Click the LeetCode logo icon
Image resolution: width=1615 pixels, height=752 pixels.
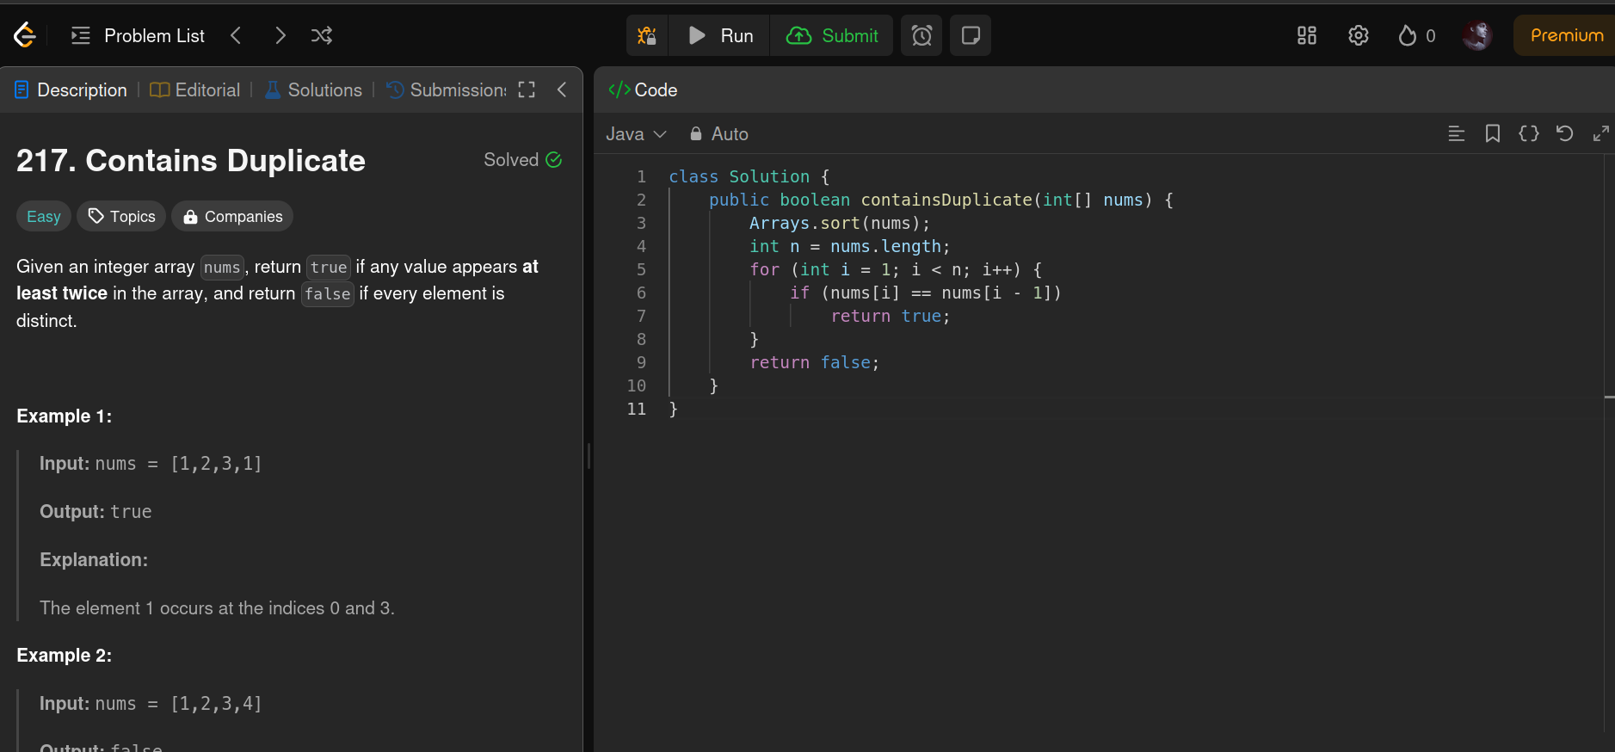tap(25, 35)
